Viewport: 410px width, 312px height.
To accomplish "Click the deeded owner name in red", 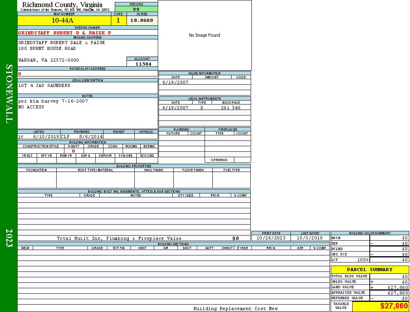I will 64,33.
